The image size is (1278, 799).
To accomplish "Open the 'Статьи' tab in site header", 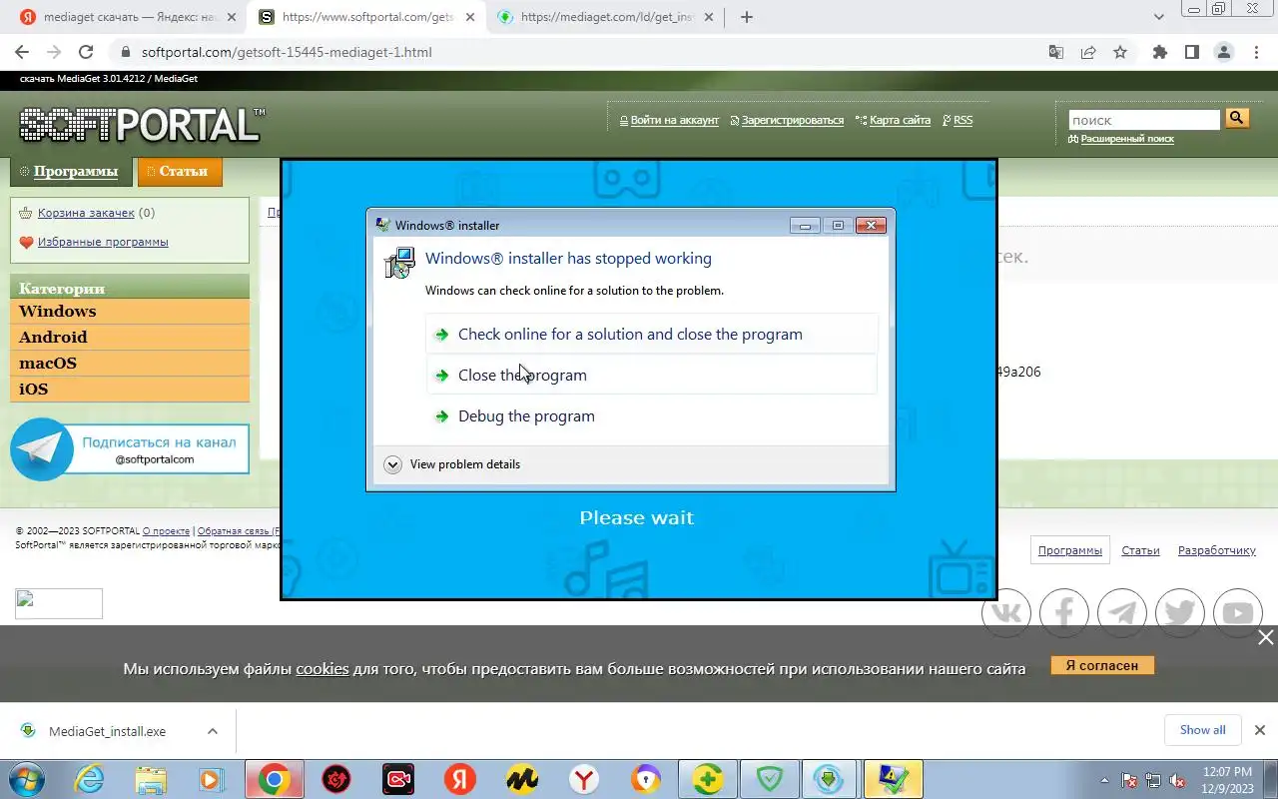I will click(x=180, y=171).
